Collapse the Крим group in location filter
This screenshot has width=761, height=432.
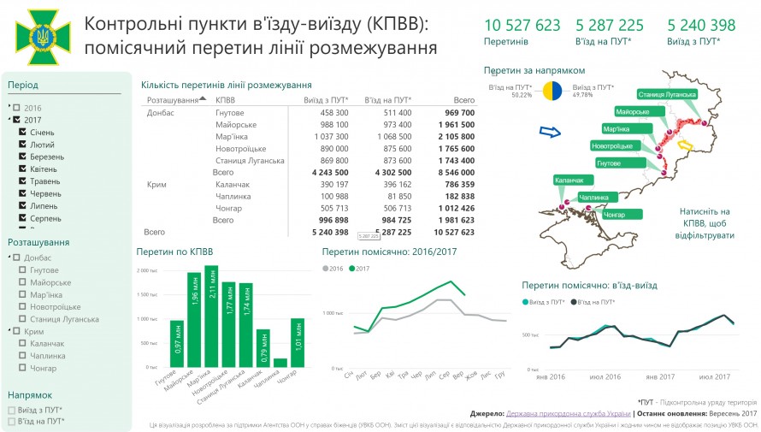(9, 331)
